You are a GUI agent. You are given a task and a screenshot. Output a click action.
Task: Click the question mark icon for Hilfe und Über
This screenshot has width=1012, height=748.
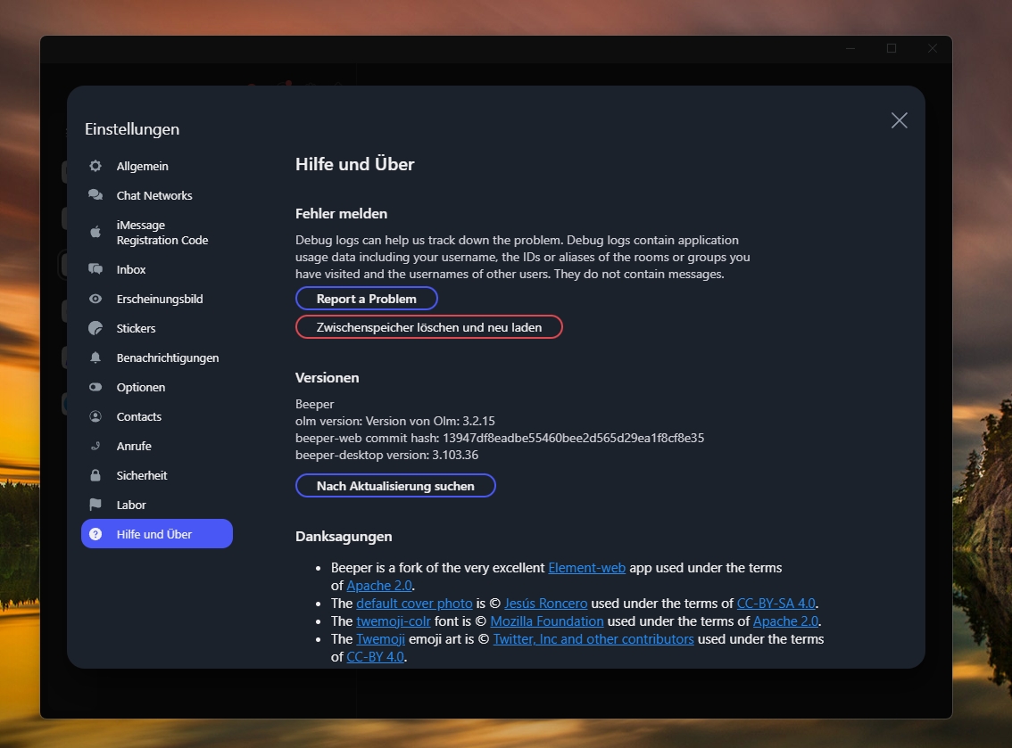[95, 534]
